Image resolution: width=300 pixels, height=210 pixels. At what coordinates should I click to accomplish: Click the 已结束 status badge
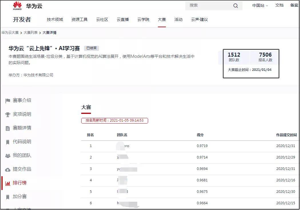(x=91, y=48)
